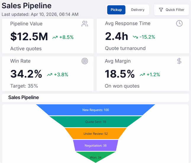Click the Avg Margin card title
This screenshot has height=163, width=191.
coord(118,61)
